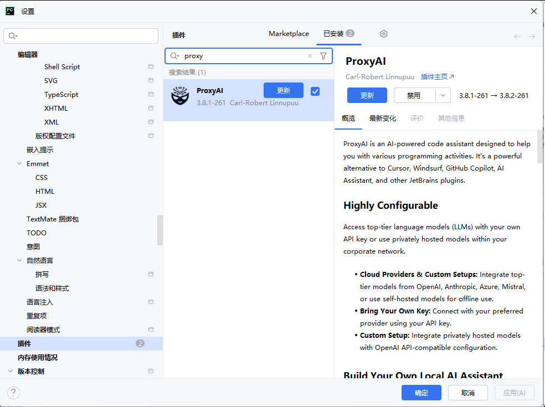Select 重复项 in settings tree
This screenshot has height=407, width=545.
coord(37,316)
